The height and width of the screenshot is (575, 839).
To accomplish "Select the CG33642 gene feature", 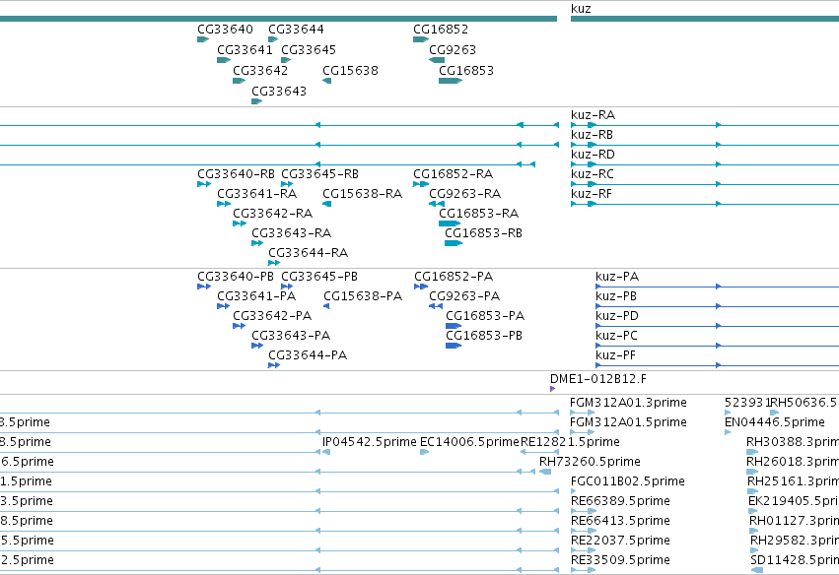I will [240, 81].
